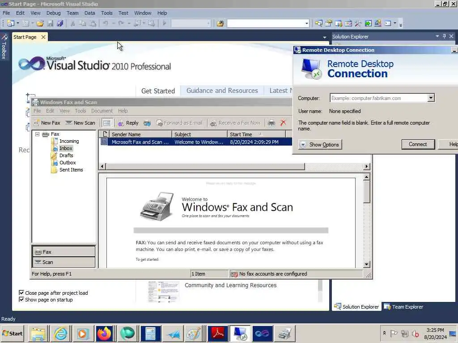
Task: Click New Scan in Fax and Scan toolbar
Action: click(x=81, y=123)
